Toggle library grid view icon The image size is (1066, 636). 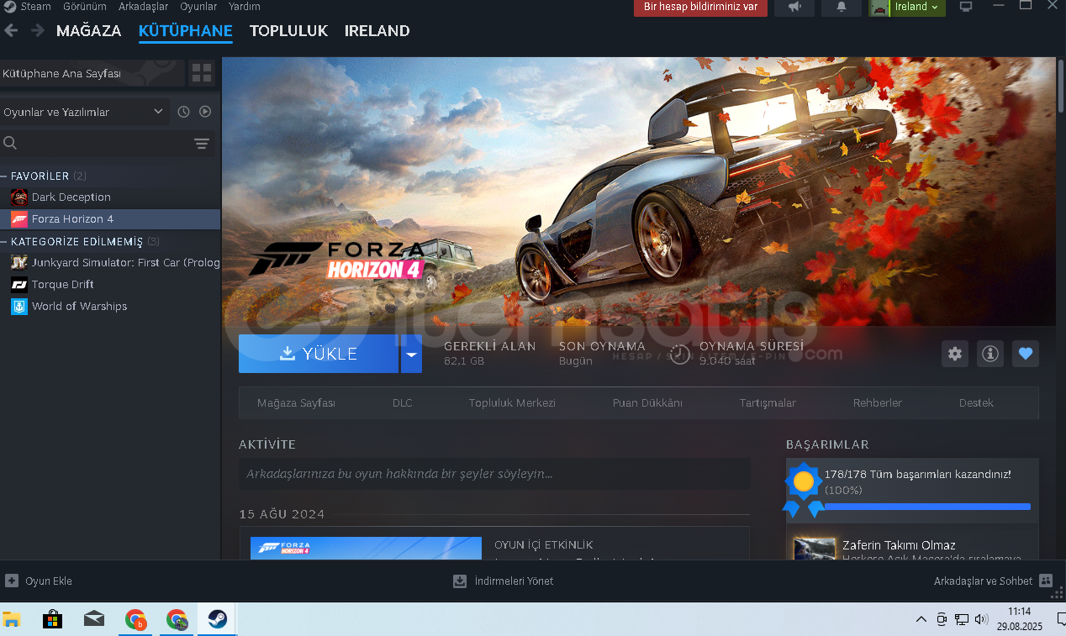202,72
